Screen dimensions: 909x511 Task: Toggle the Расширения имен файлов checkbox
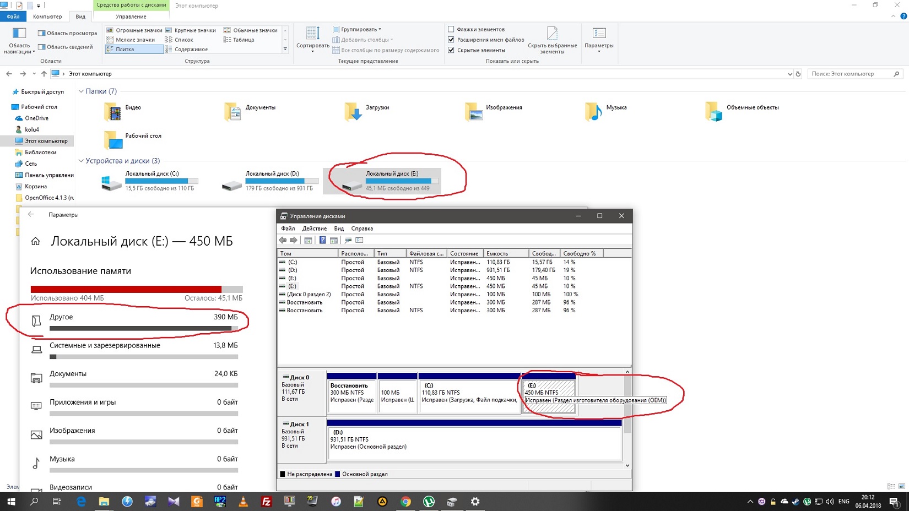[451, 40]
